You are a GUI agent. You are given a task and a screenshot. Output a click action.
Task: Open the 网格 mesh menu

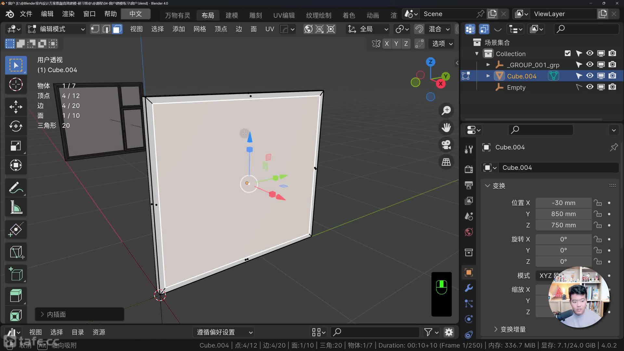pos(200,29)
